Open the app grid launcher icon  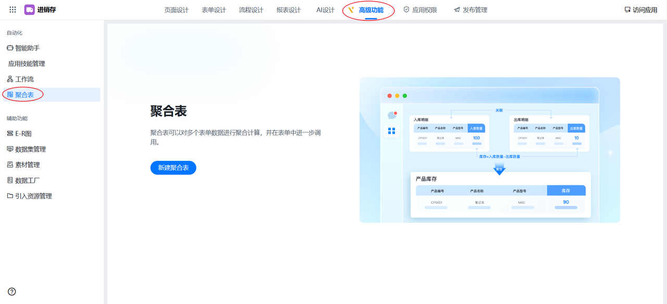pyautogui.click(x=13, y=10)
